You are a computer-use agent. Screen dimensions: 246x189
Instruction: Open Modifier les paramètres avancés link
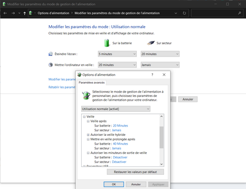click(x=62, y=79)
